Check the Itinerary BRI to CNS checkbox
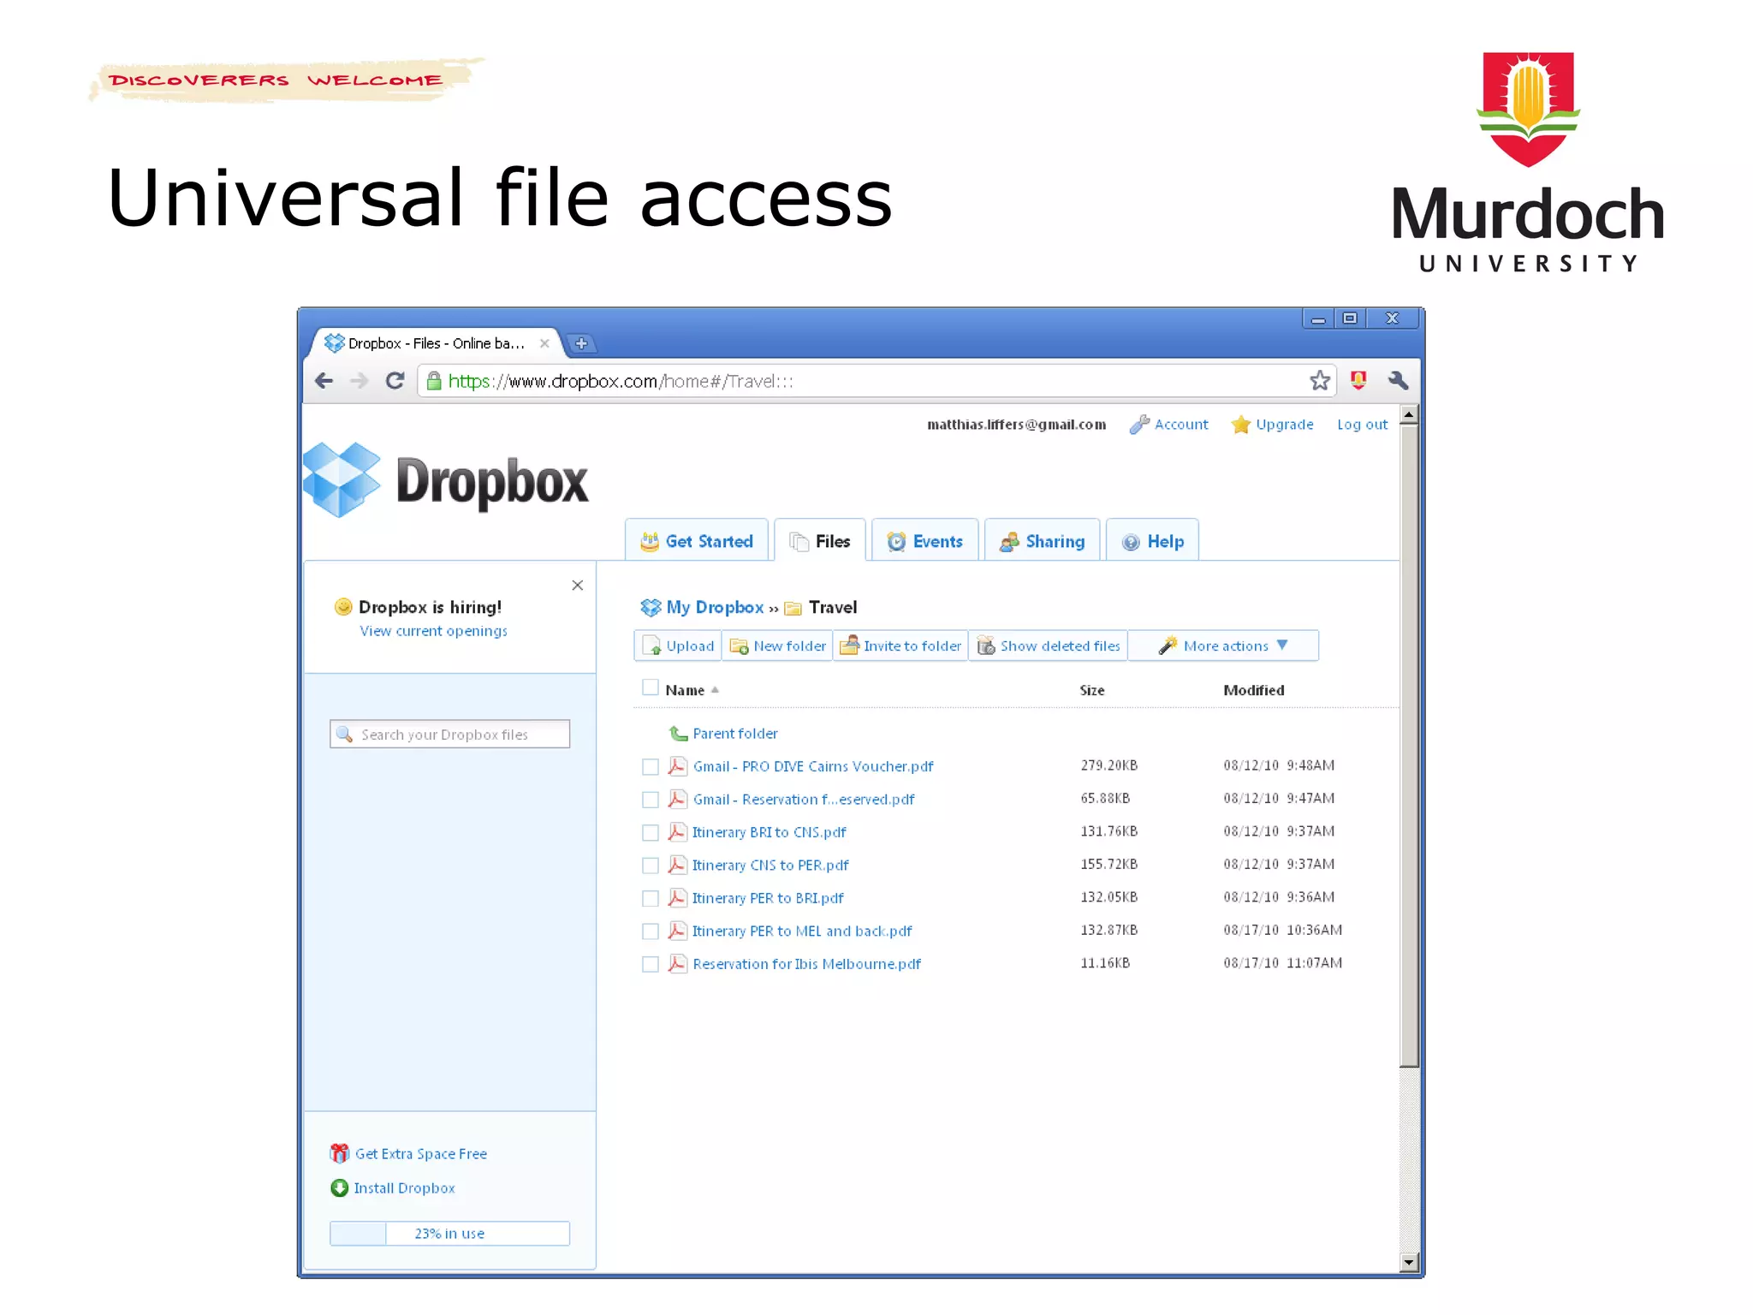Image resolution: width=1753 pixels, height=1315 pixels. pos(651,832)
